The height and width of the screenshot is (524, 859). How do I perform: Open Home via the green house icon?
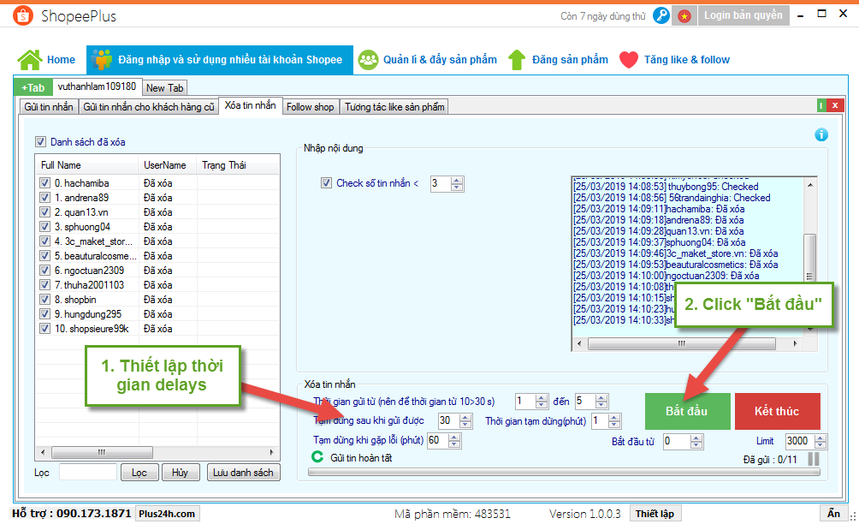pos(30,60)
